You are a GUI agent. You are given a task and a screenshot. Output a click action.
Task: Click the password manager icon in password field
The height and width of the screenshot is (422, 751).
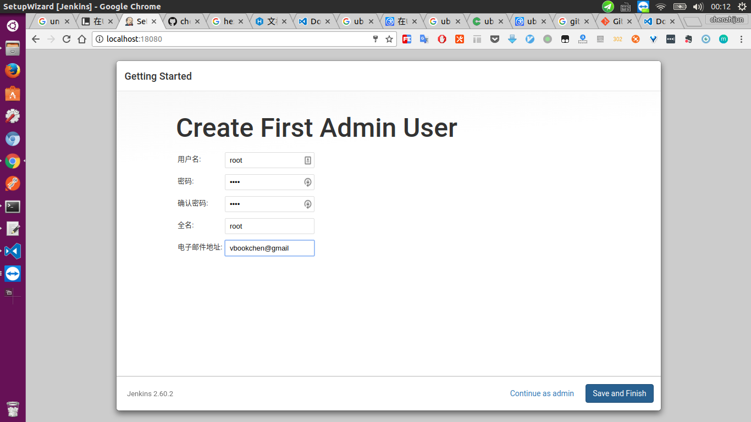pyautogui.click(x=308, y=182)
